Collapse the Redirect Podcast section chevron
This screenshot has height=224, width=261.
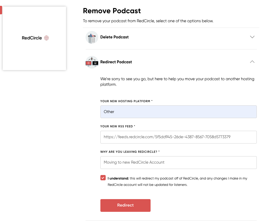(x=252, y=62)
